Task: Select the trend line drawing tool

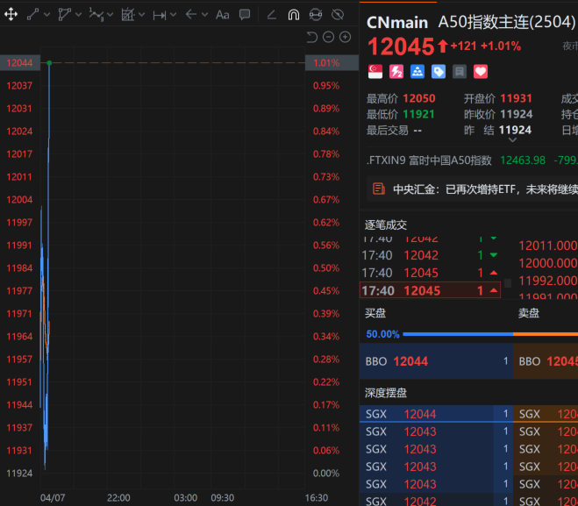Action: point(32,15)
